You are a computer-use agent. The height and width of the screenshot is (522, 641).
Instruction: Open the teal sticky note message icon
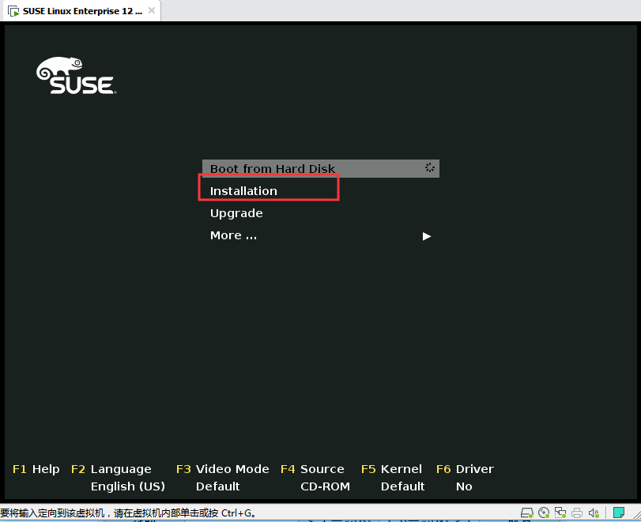pos(620,513)
